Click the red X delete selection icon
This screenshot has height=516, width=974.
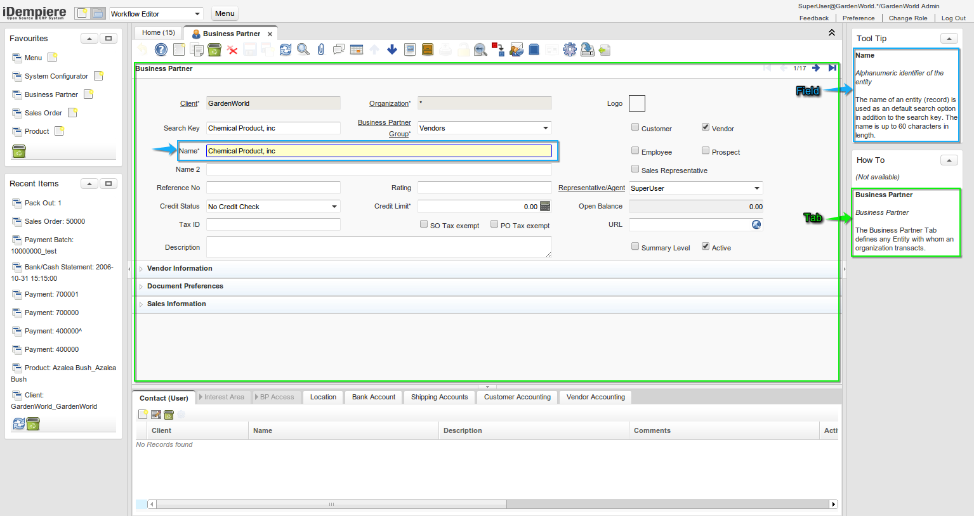(x=232, y=49)
